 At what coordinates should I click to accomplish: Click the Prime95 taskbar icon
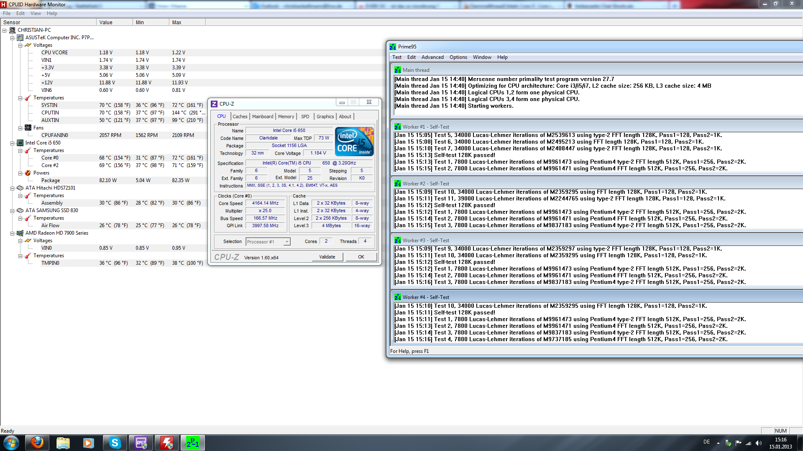pos(192,442)
